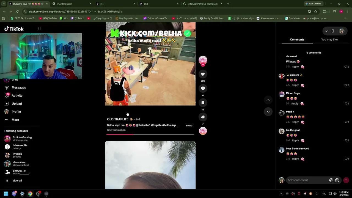352x198 pixels.
Task: Click the TikTok logo
Action: pyautogui.click(x=14, y=29)
